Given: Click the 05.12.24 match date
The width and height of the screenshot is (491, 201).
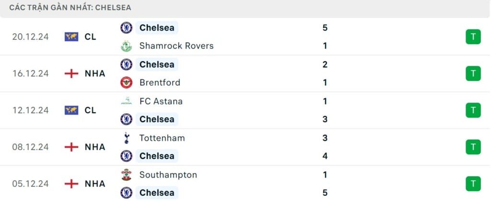Looking at the screenshot, I should click(31, 184).
